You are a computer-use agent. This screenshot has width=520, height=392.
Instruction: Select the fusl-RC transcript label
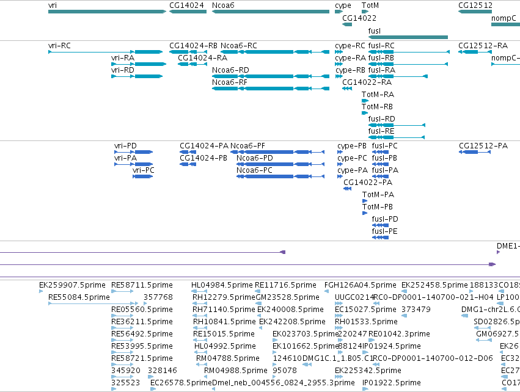click(381, 45)
